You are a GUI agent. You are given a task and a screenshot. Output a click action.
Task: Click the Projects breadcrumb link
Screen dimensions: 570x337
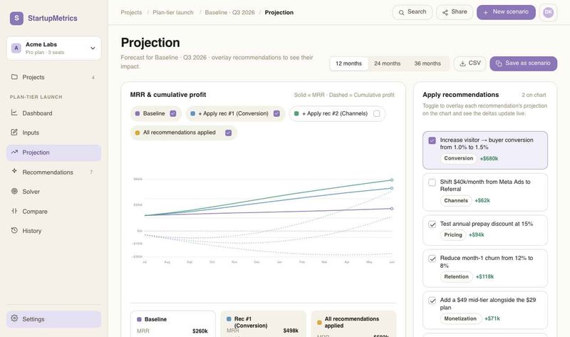pos(131,12)
